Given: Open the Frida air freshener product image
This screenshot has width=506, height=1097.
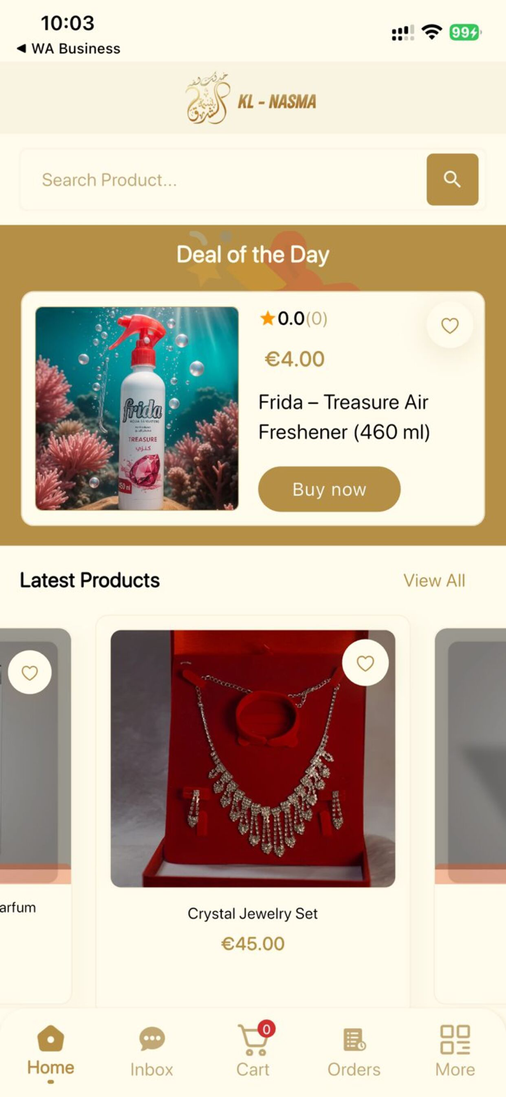Looking at the screenshot, I should tap(137, 408).
